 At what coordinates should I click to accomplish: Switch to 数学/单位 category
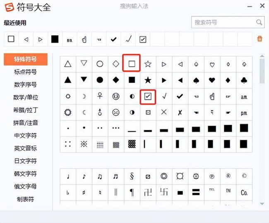(26, 97)
